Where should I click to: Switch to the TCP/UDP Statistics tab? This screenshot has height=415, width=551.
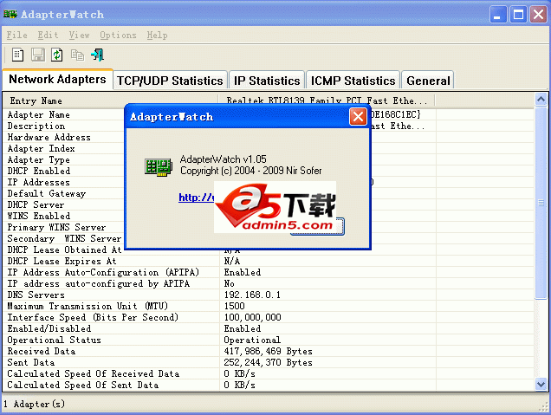[x=170, y=81]
